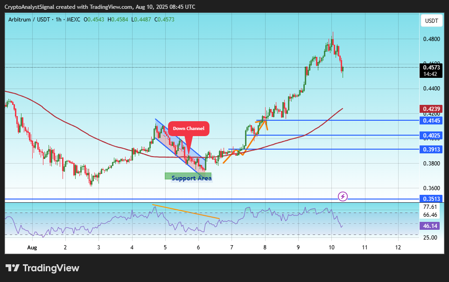Image resolution: width=449 pixels, height=282 pixels.
Task: Click the MEXC exchange name in legend
Action: (73, 20)
